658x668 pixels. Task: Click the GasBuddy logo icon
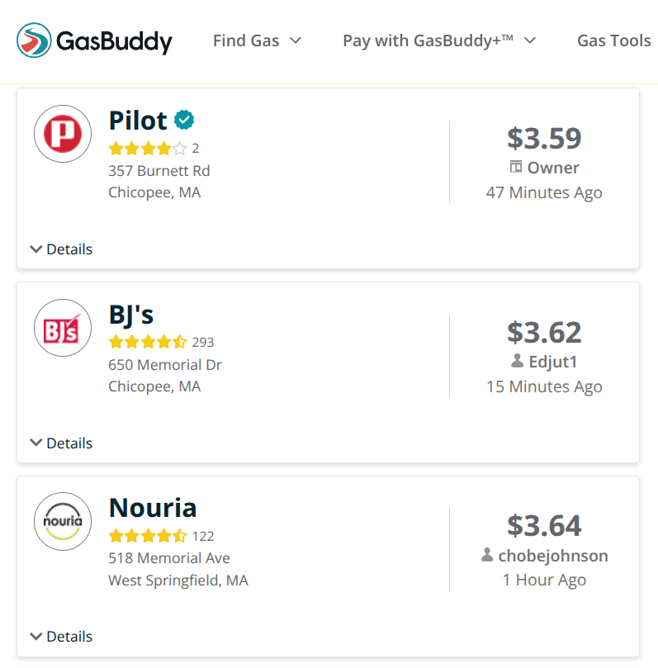[x=34, y=40]
